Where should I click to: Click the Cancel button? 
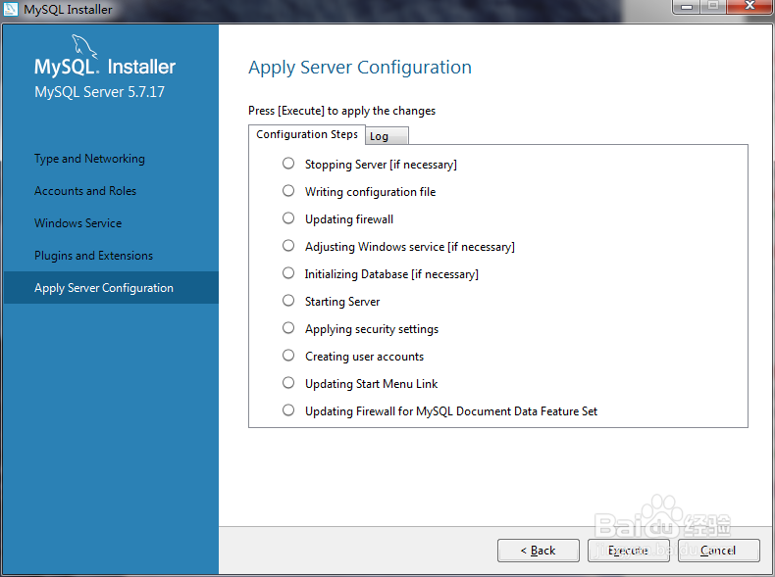point(719,551)
